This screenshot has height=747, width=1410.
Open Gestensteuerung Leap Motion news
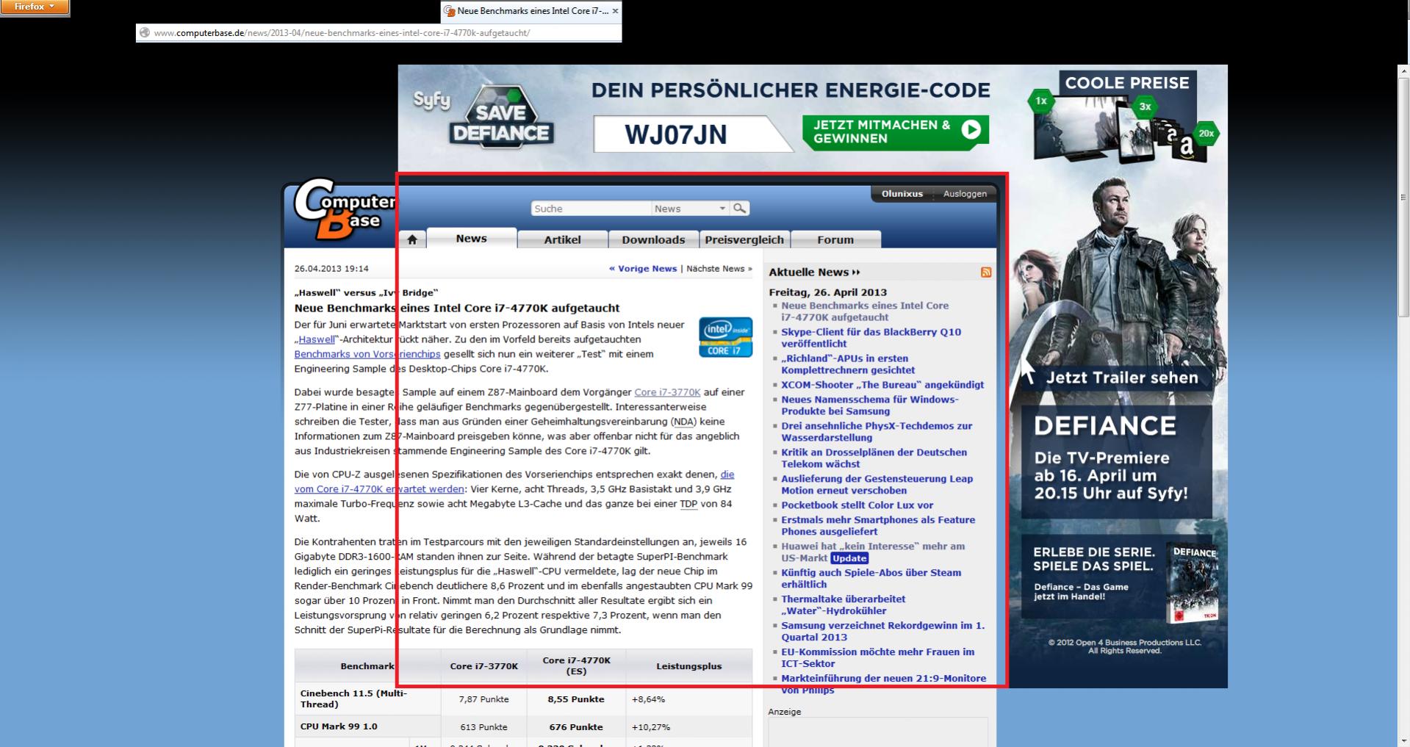(877, 485)
